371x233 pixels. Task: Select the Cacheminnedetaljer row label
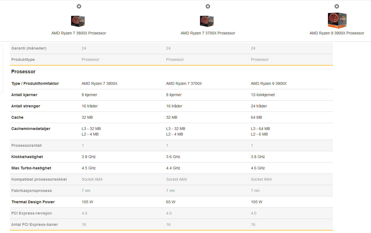click(31, 129)
